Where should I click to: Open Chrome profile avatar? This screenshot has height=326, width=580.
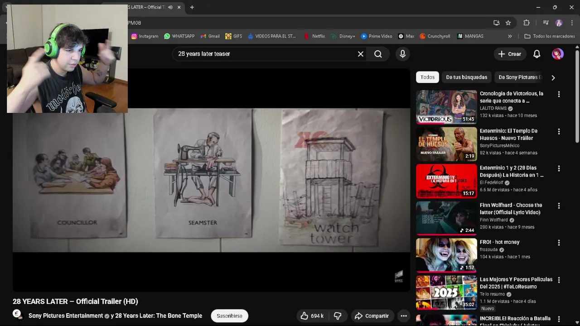click(x=559, y=23)
